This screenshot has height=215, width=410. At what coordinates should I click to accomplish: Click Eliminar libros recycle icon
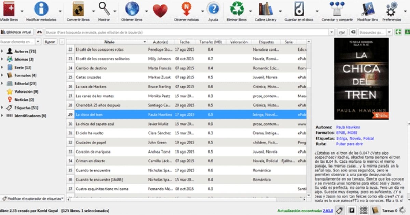[237, 9]
